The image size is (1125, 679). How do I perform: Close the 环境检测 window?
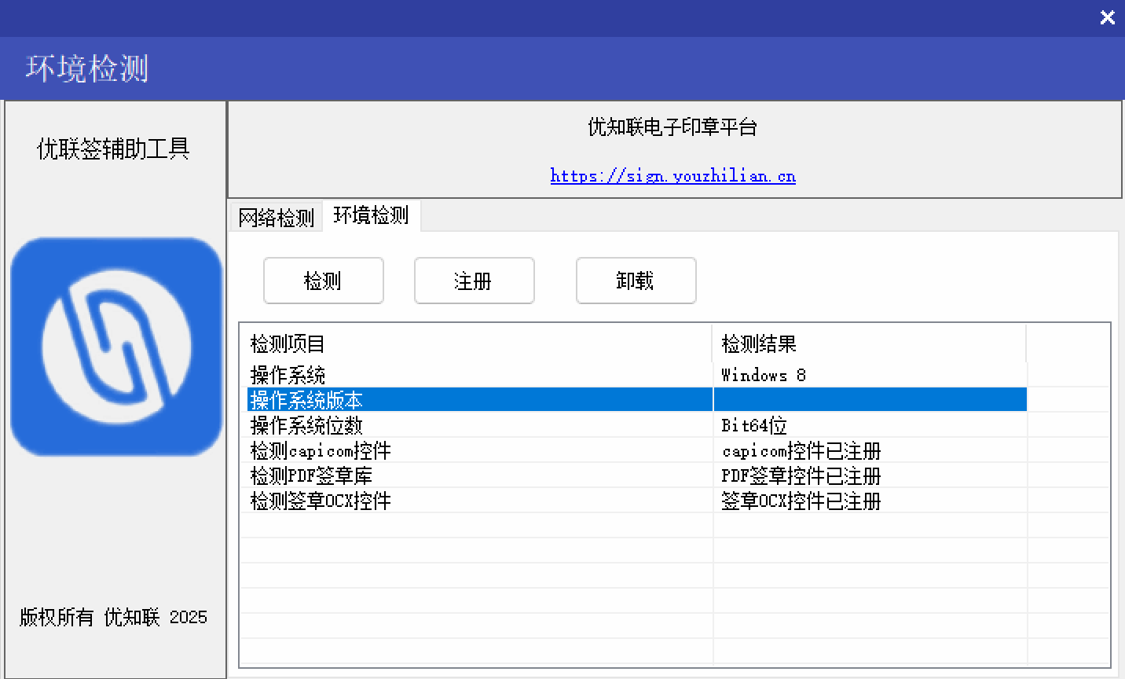coord(1107,17)
